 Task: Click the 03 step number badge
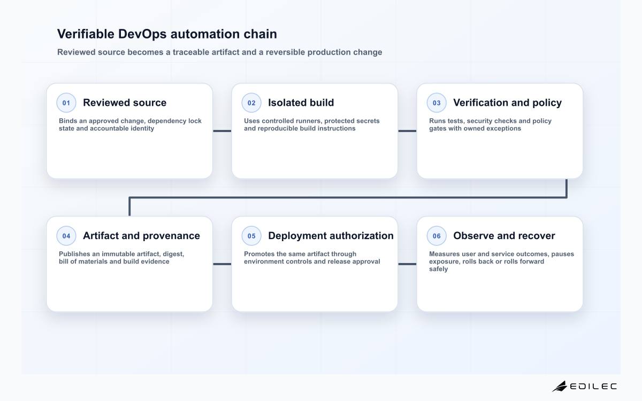click(437, 103)
